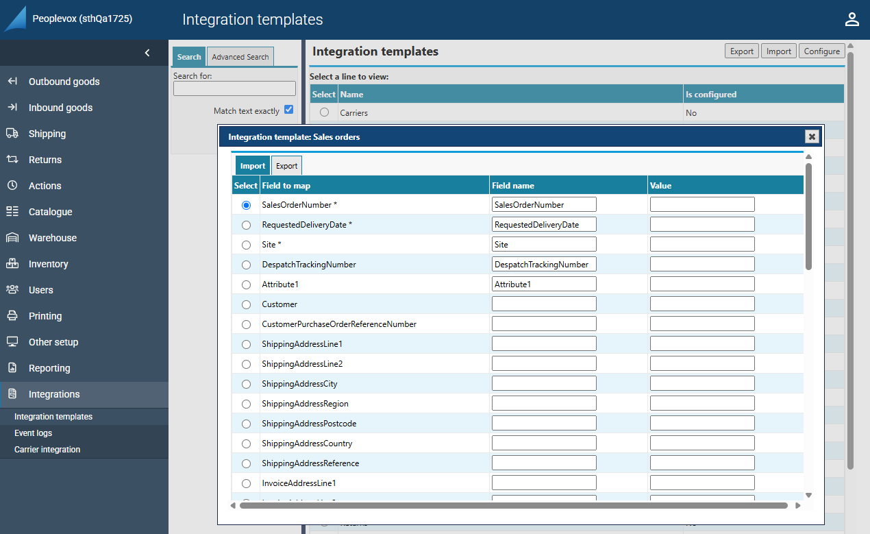Screen dimensions: 870x534
Task: Click the Shipping truck icon
Action: [12, 134]
